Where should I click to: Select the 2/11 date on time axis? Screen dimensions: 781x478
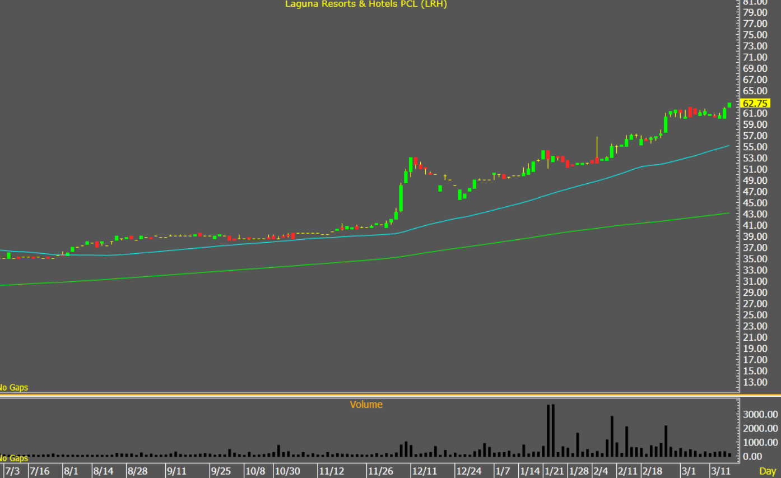click(x=628, y=471)
